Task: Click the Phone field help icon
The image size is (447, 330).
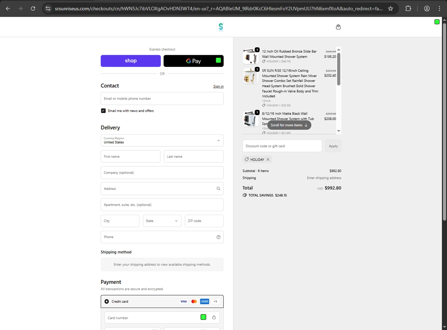Action: coord(218,237)
